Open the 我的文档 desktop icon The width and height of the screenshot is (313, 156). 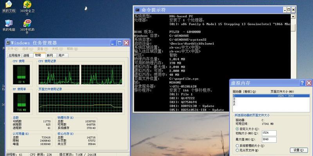click(9, 7)
